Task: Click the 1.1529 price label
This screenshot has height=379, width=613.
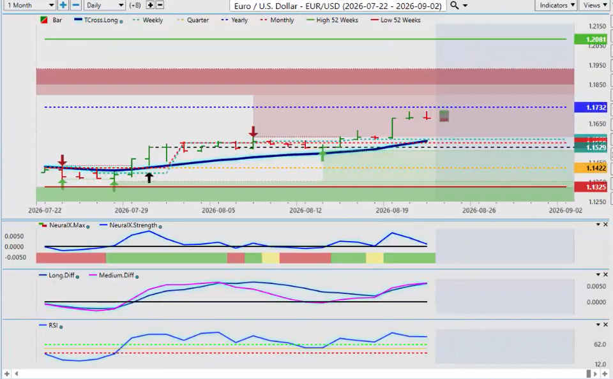Action: [x=590, y=147]
